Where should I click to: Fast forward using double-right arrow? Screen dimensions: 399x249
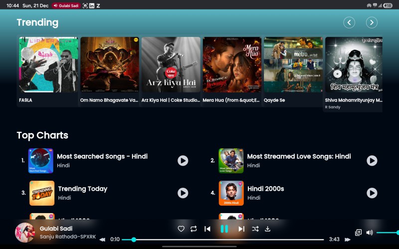(x=348, y=240)
